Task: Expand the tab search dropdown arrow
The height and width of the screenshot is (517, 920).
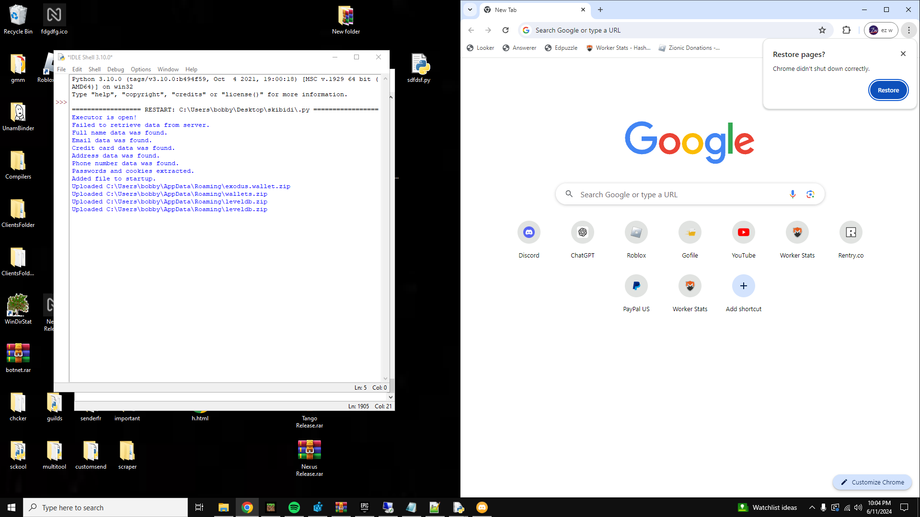Action: (x=470, y=10)
